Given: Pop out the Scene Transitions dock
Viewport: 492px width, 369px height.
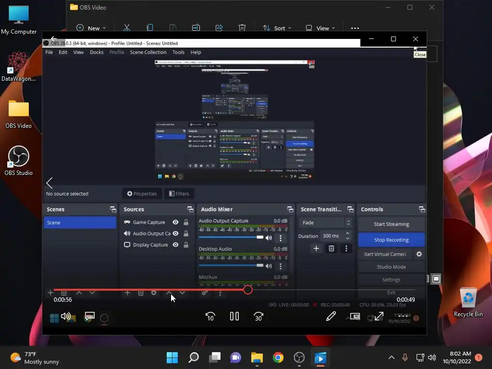Looking at the screenshot, I should [x=350, y=209].
